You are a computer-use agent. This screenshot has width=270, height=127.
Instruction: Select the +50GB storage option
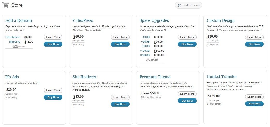tap(146, 46)
